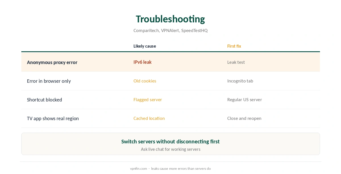The image size is (341, 174).
Task: Click the 'Cached location' cause cell
Action: tap(149, 118)
